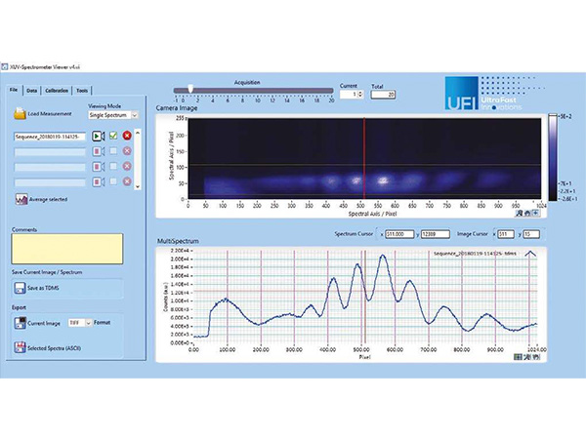
Task: Open the Tools tab
Action: (x=83, y=90)
